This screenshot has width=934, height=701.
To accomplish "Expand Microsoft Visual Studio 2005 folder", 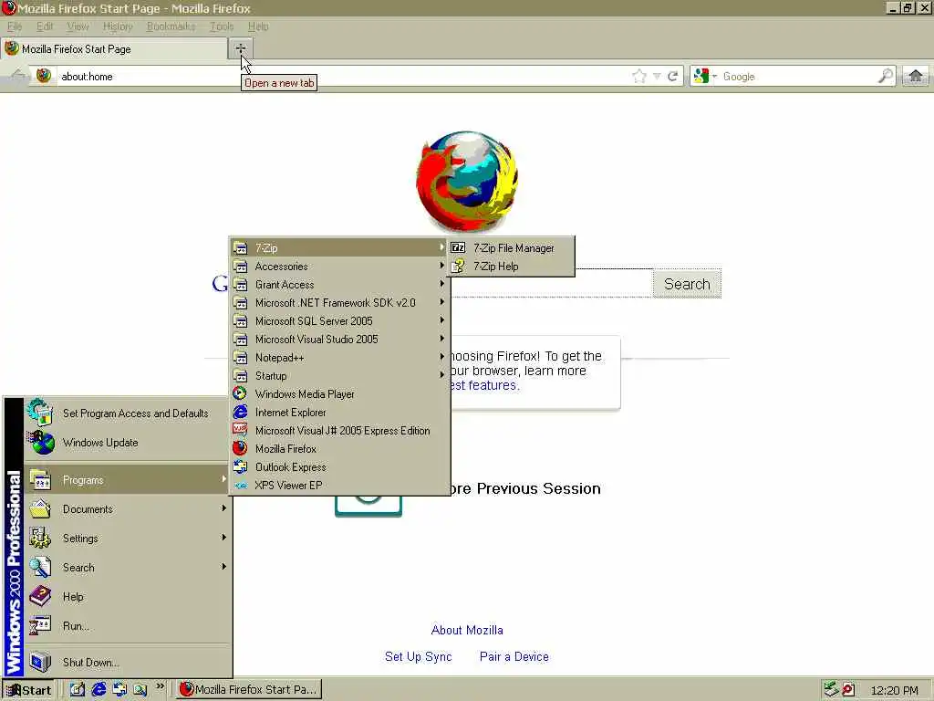I will 339,340.
